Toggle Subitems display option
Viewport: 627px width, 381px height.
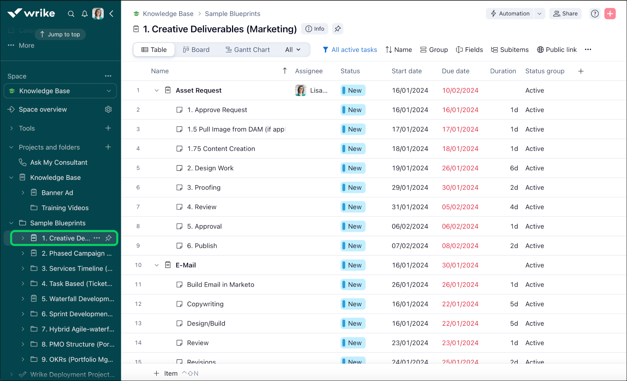point(510,50)
